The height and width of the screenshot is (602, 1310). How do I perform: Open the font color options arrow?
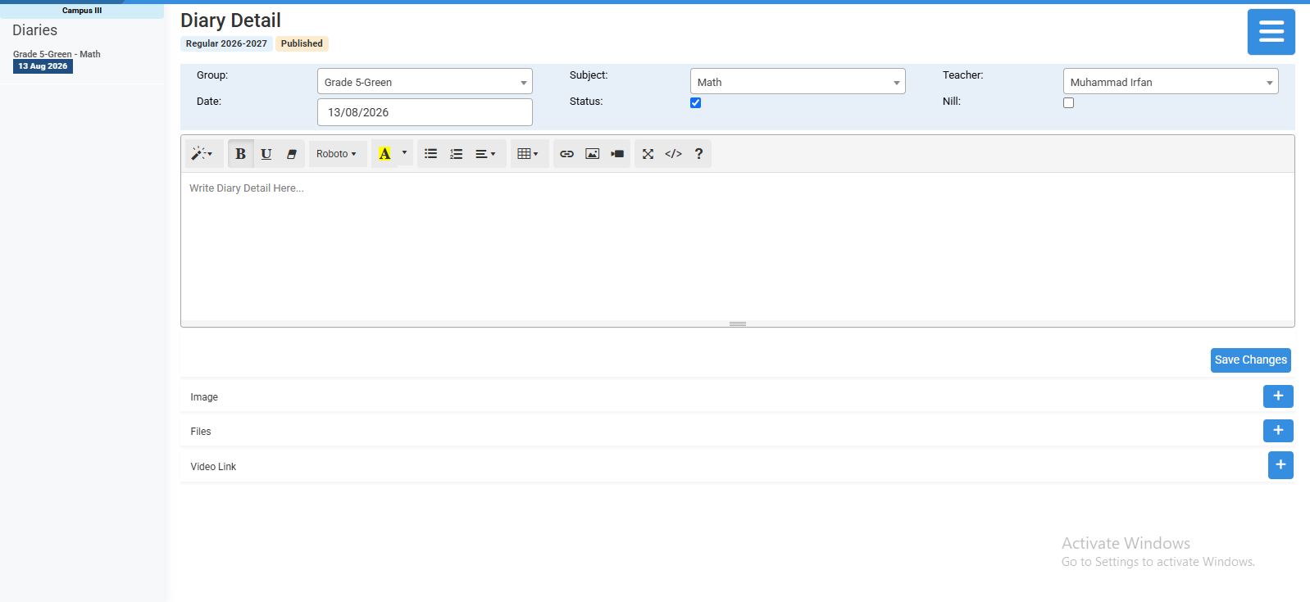(x=404, y=153)
